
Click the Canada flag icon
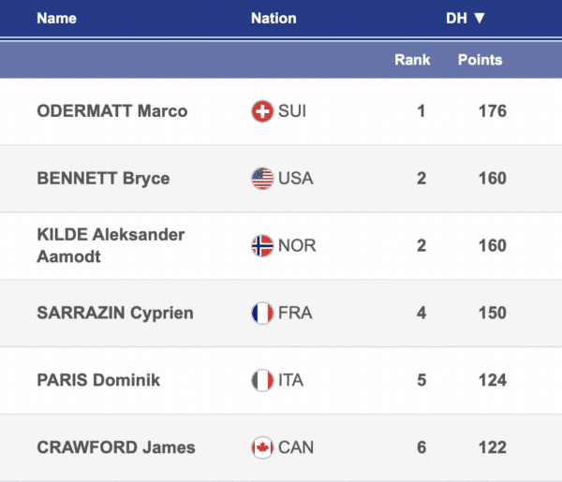coord(262,447)
